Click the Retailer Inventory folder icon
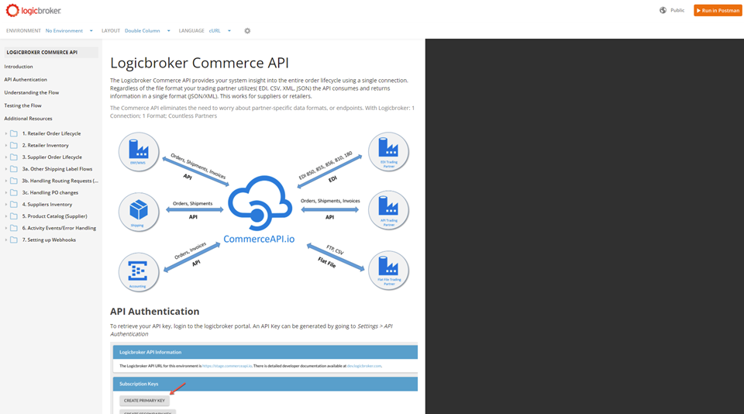744x414 pixels. click(x=14, y=146)
